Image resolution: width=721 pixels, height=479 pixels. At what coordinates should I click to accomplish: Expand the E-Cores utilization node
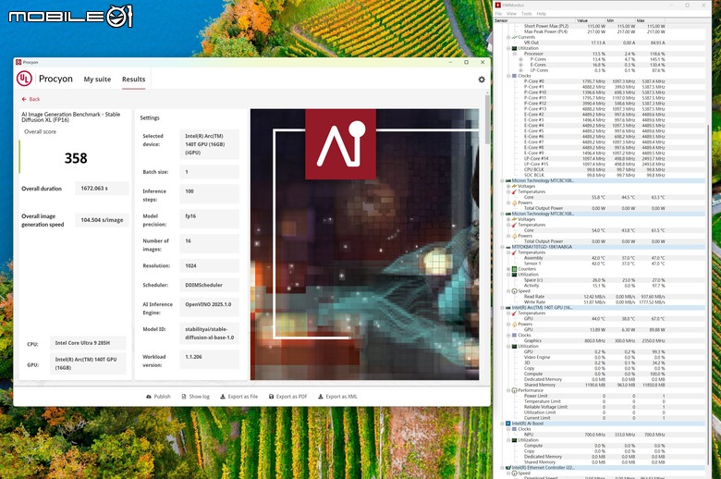point(520,65)
